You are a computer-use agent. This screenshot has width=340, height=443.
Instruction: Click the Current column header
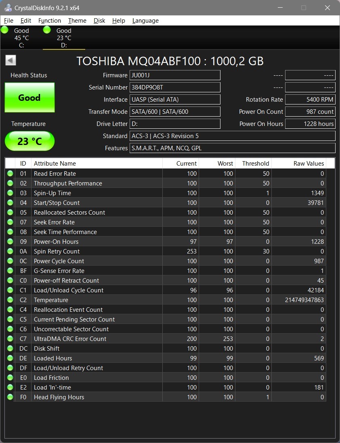pyautogui.click(x=180, y=163)
